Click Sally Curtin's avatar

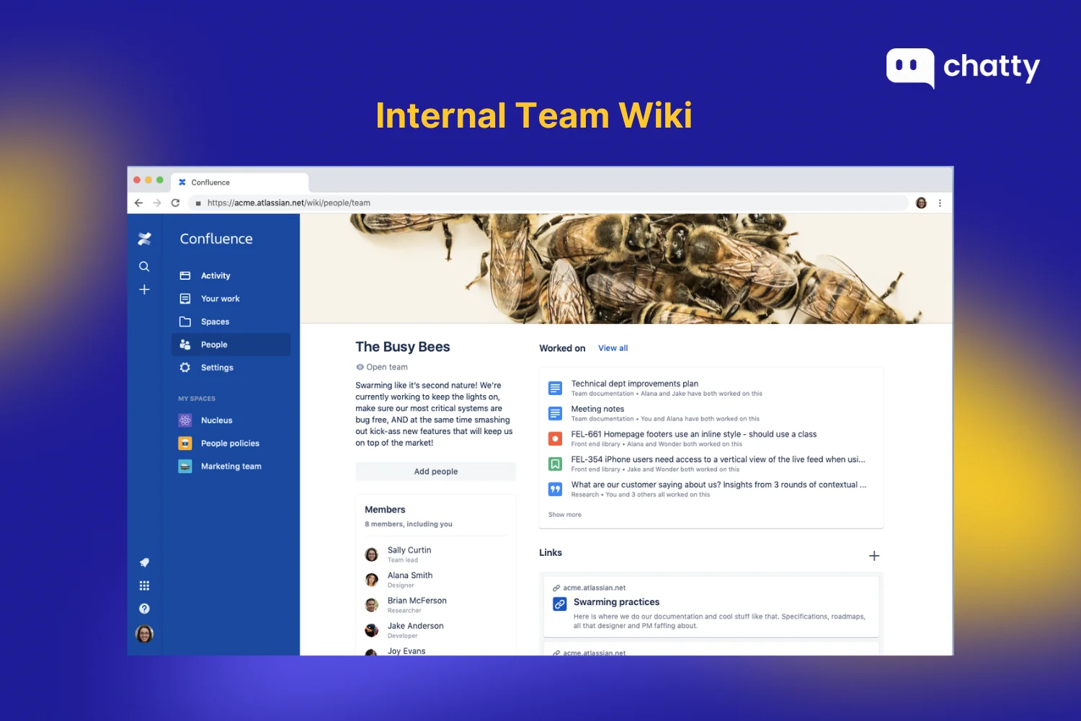[372, 554]
